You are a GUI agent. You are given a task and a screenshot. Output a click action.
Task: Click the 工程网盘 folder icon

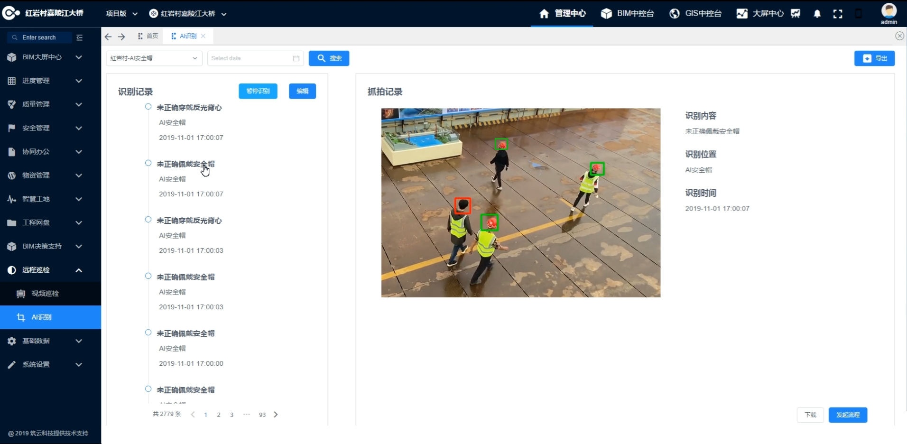pos(12,222)
